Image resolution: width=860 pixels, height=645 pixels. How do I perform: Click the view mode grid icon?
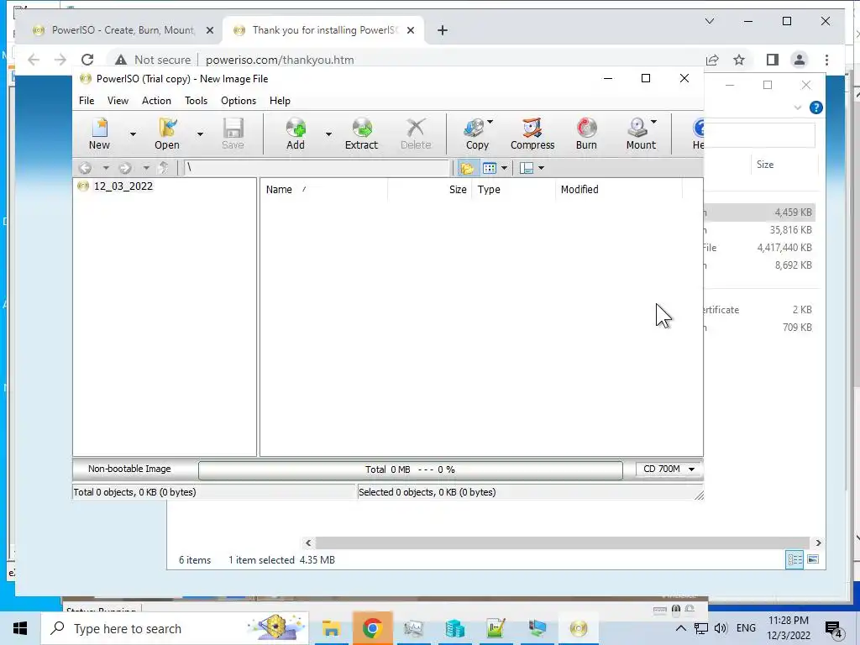tap(490, 168)
